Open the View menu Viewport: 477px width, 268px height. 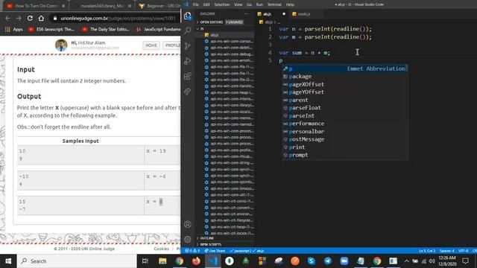pos(238,4)
